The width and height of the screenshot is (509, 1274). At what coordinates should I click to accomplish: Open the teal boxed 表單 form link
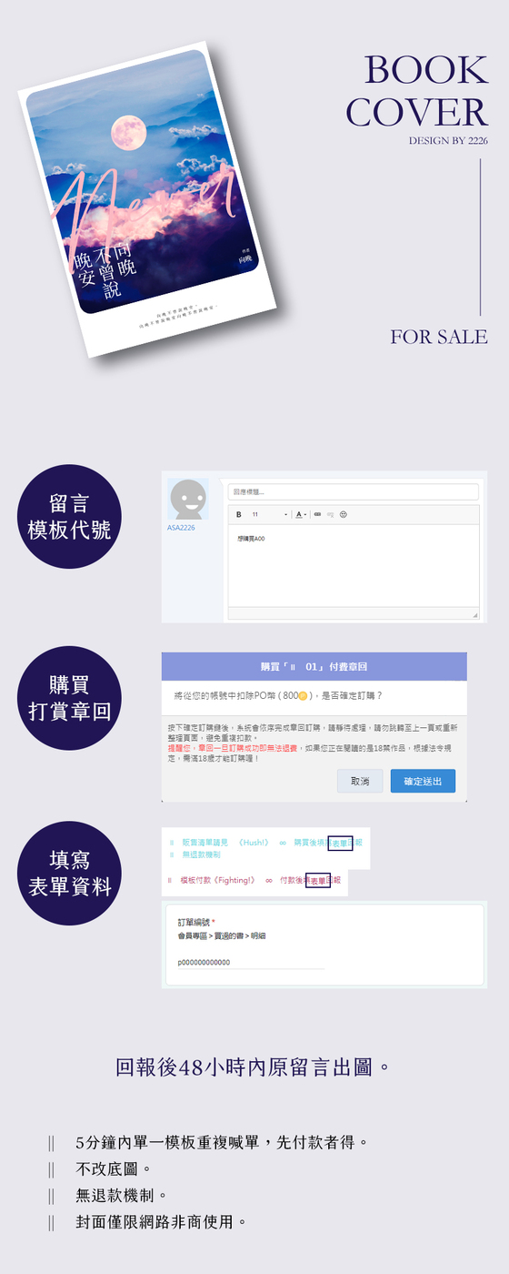pos(340,843)
